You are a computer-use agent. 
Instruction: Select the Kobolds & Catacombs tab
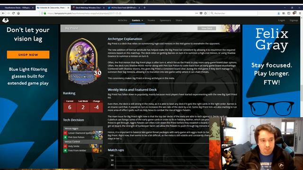53,8
